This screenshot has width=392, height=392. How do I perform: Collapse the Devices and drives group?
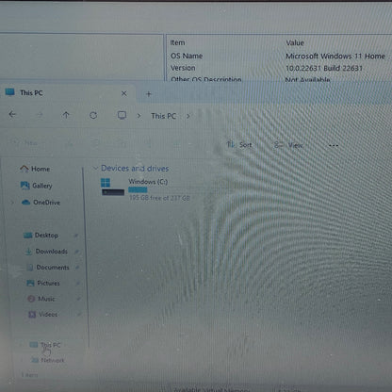(x=95, y=168)
